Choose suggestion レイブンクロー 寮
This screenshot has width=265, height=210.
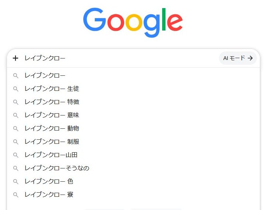pyautogui.click(x=133, y=195)
